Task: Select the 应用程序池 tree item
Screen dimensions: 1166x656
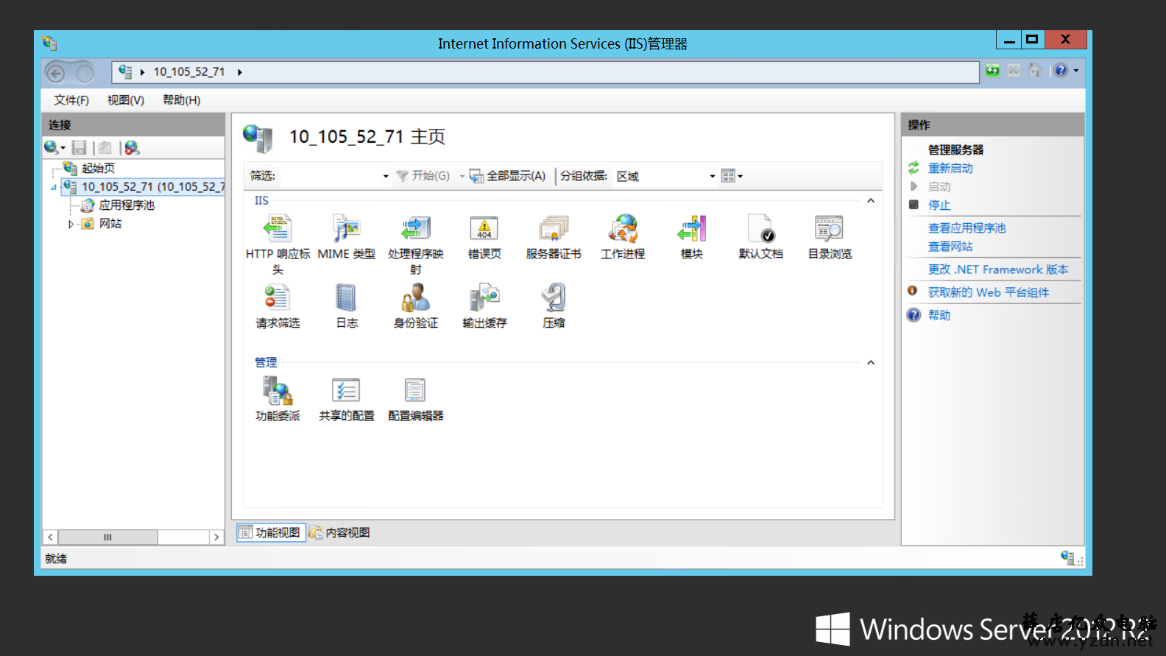Action: (127, 205)
